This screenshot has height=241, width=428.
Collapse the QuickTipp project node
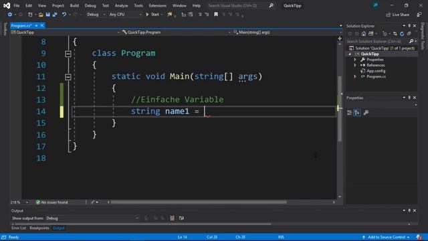(350, 54)
